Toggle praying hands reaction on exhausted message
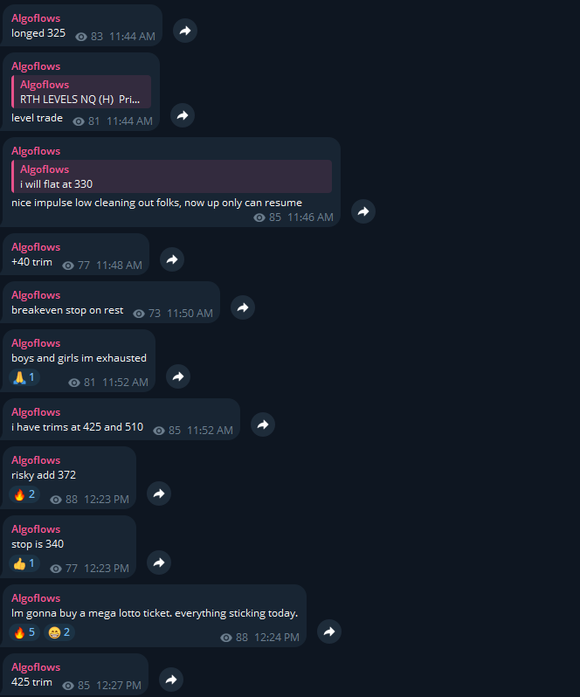This screenshot has width=580, height=697. tap(24, 377)
